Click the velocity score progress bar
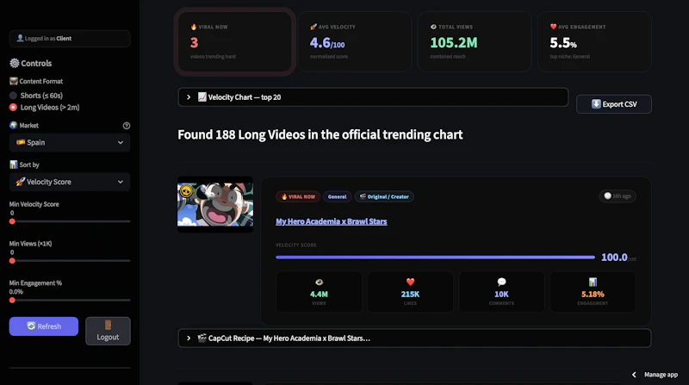Viewport: 689px width, 385px height. point(435,258)
